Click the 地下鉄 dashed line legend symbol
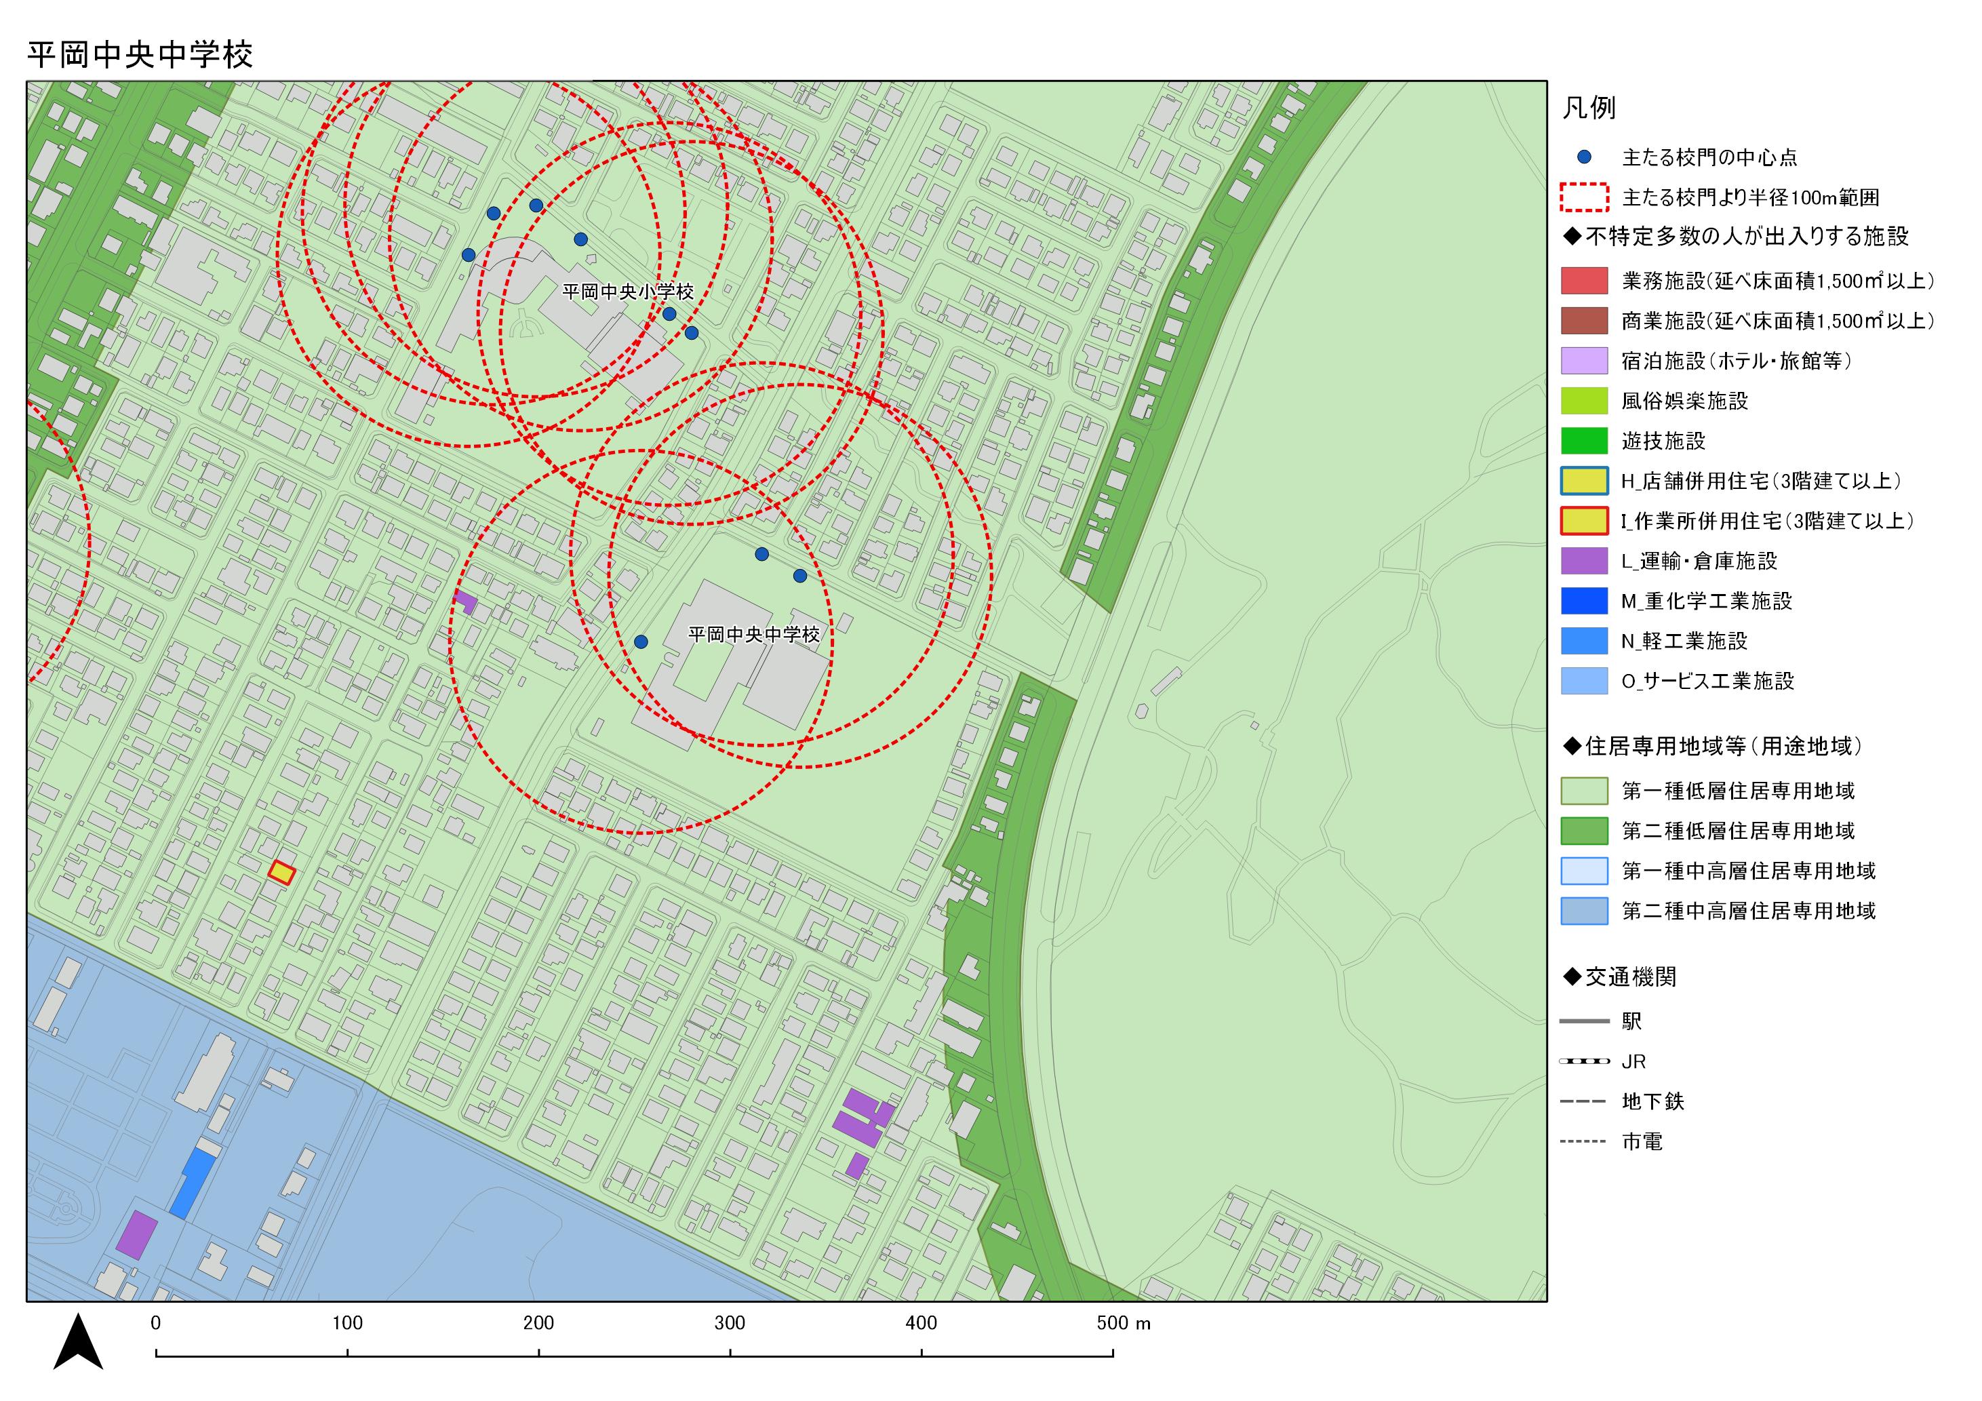The width and height of the screenshot is (1982, 1401). (x=1584, y=1101)
